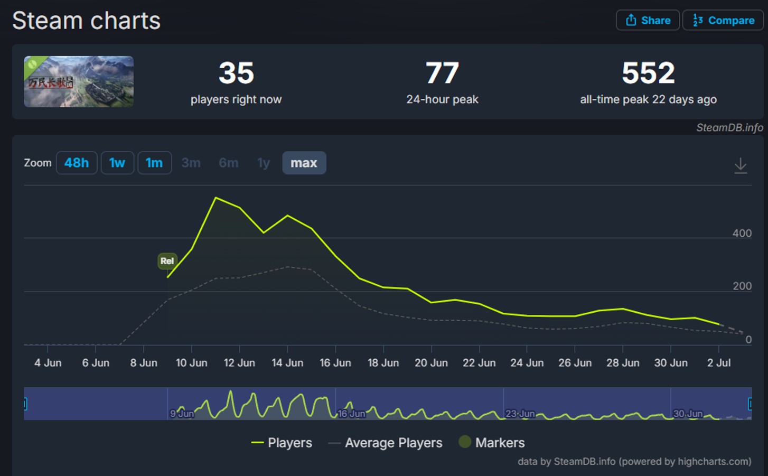Click the download chart data icon
This screenshot has width=768, height=476.
click(x=741, y=165)
